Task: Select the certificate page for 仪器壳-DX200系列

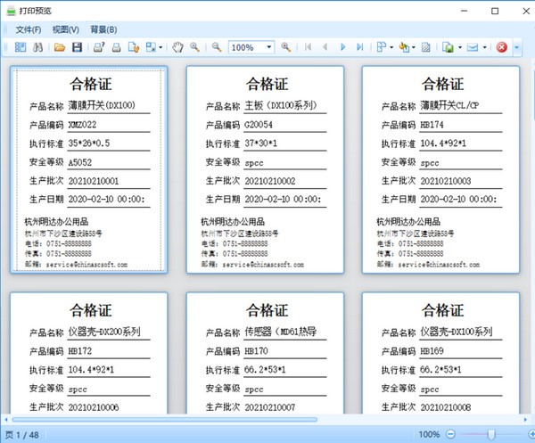Action: coord(88,353)
